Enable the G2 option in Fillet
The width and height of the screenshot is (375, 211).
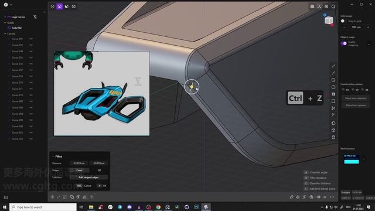(99, 171)
